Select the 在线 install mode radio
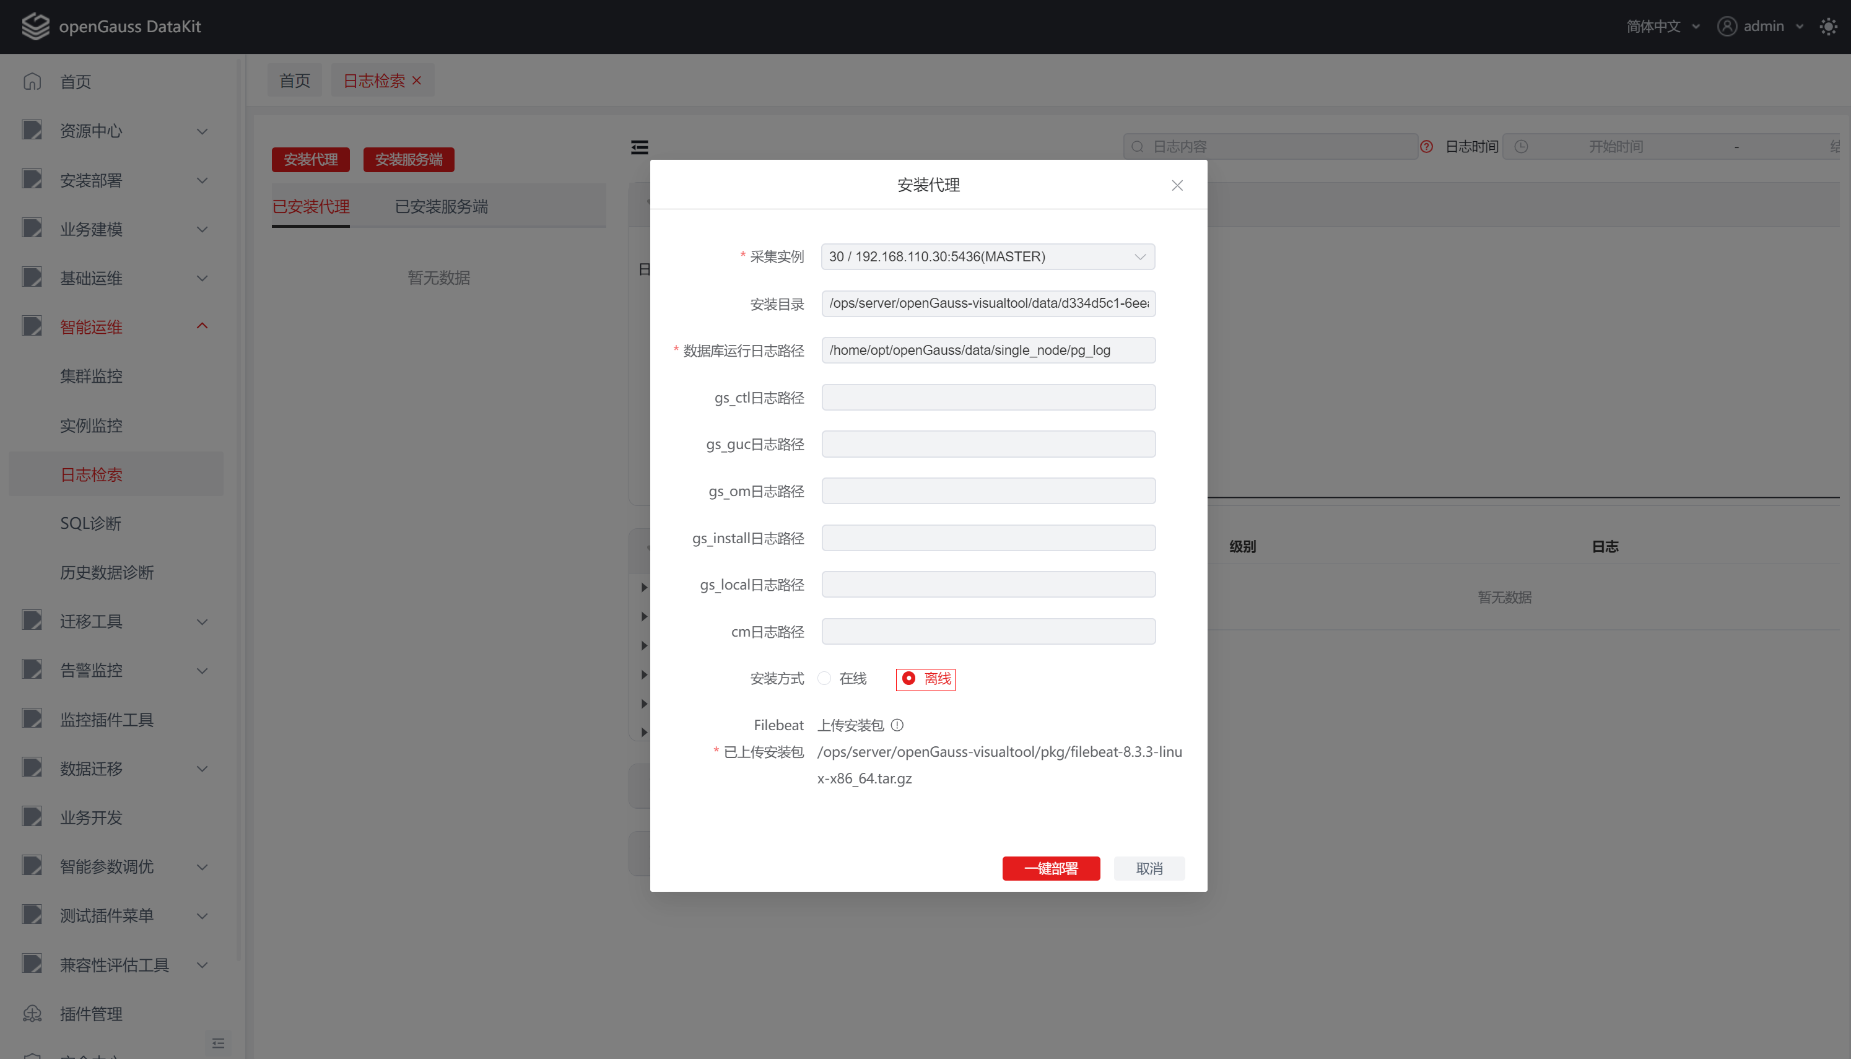The height and width of the screenshot is (1059, 1851). 824,678
